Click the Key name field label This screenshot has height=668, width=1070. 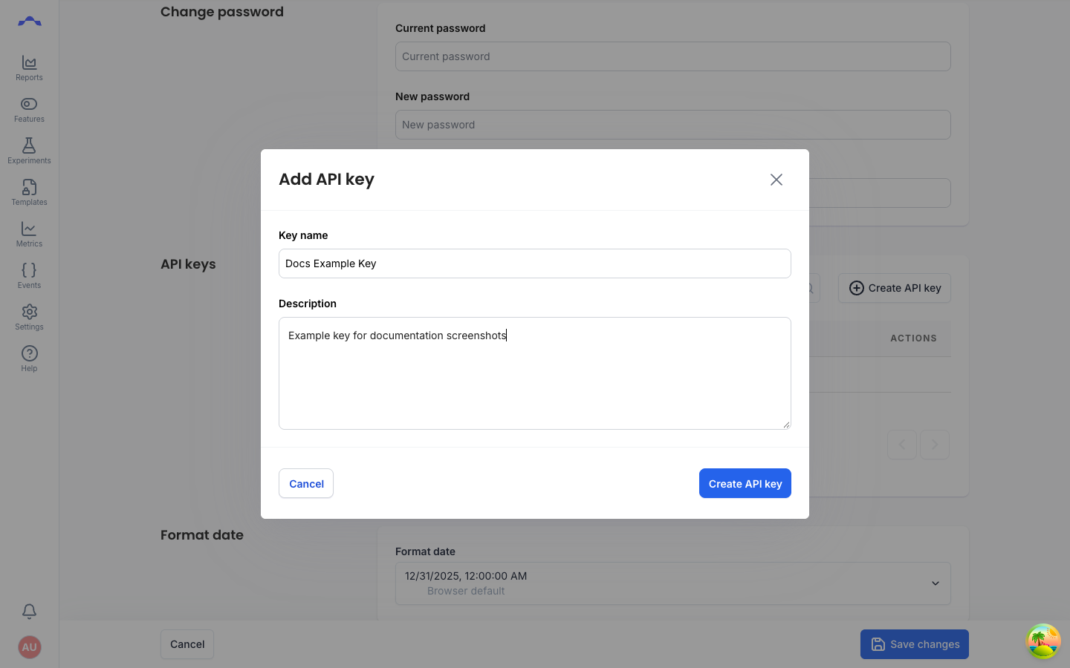[303, 235]
